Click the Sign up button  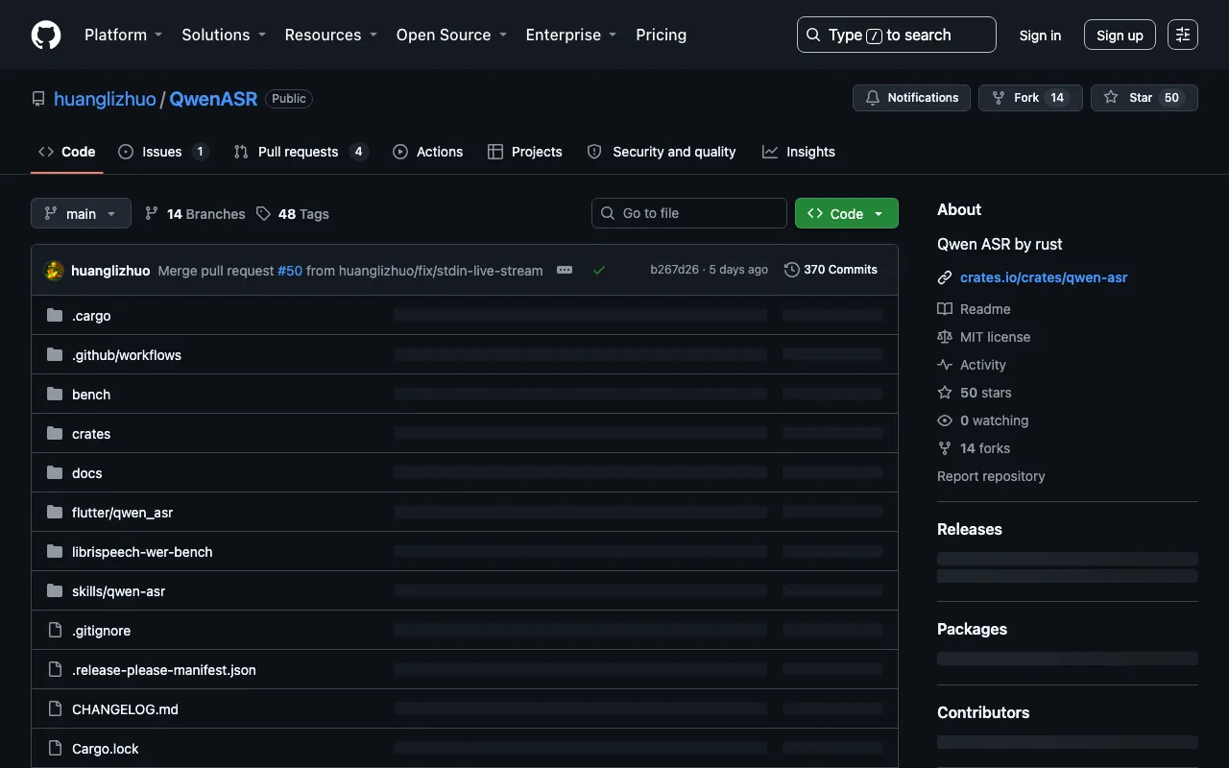[1120, 35]
